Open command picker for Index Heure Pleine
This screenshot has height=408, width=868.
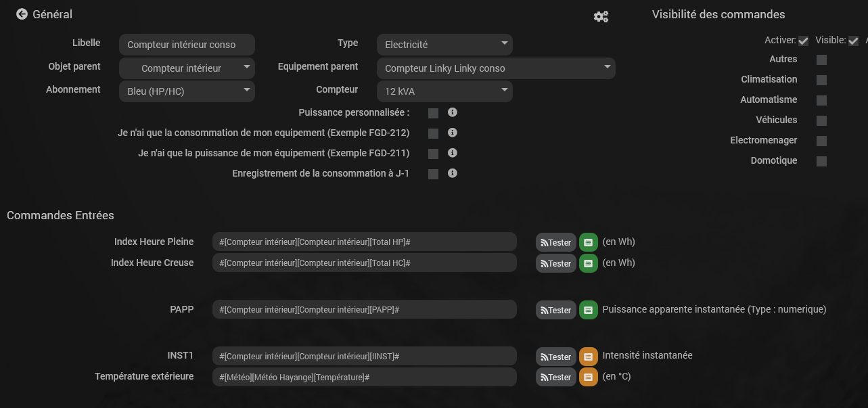[588, 242]
